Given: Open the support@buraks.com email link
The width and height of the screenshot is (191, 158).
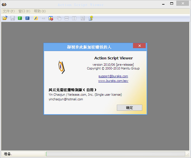Looking at the screenshot, I should point(113,76).
